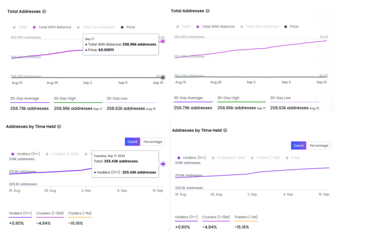384x234 pixels.
Task: Choose Hodlers (1Y+) tab below right Time Held chart
Action: click(186, 218)
